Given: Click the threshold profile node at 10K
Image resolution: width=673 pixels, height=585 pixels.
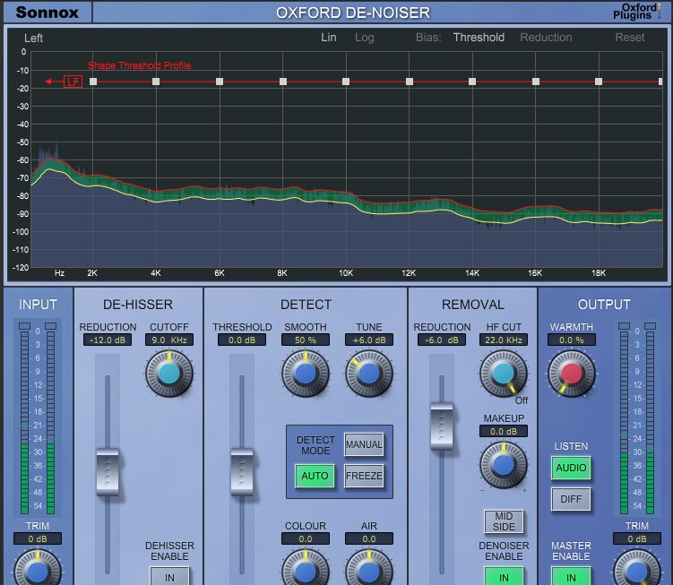Looking at the screenshot, I should tap(346, 82).
